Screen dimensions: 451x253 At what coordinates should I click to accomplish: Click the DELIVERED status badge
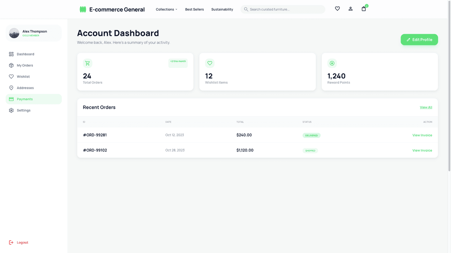[x=311, y=135]
